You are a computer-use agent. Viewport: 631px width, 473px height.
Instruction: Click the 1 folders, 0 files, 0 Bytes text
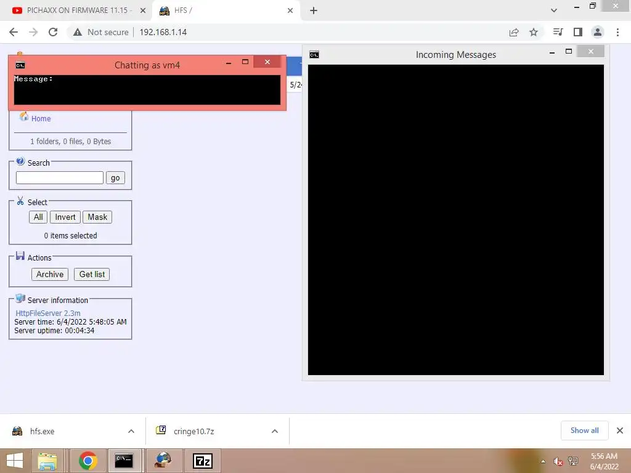tap(70, 142)
